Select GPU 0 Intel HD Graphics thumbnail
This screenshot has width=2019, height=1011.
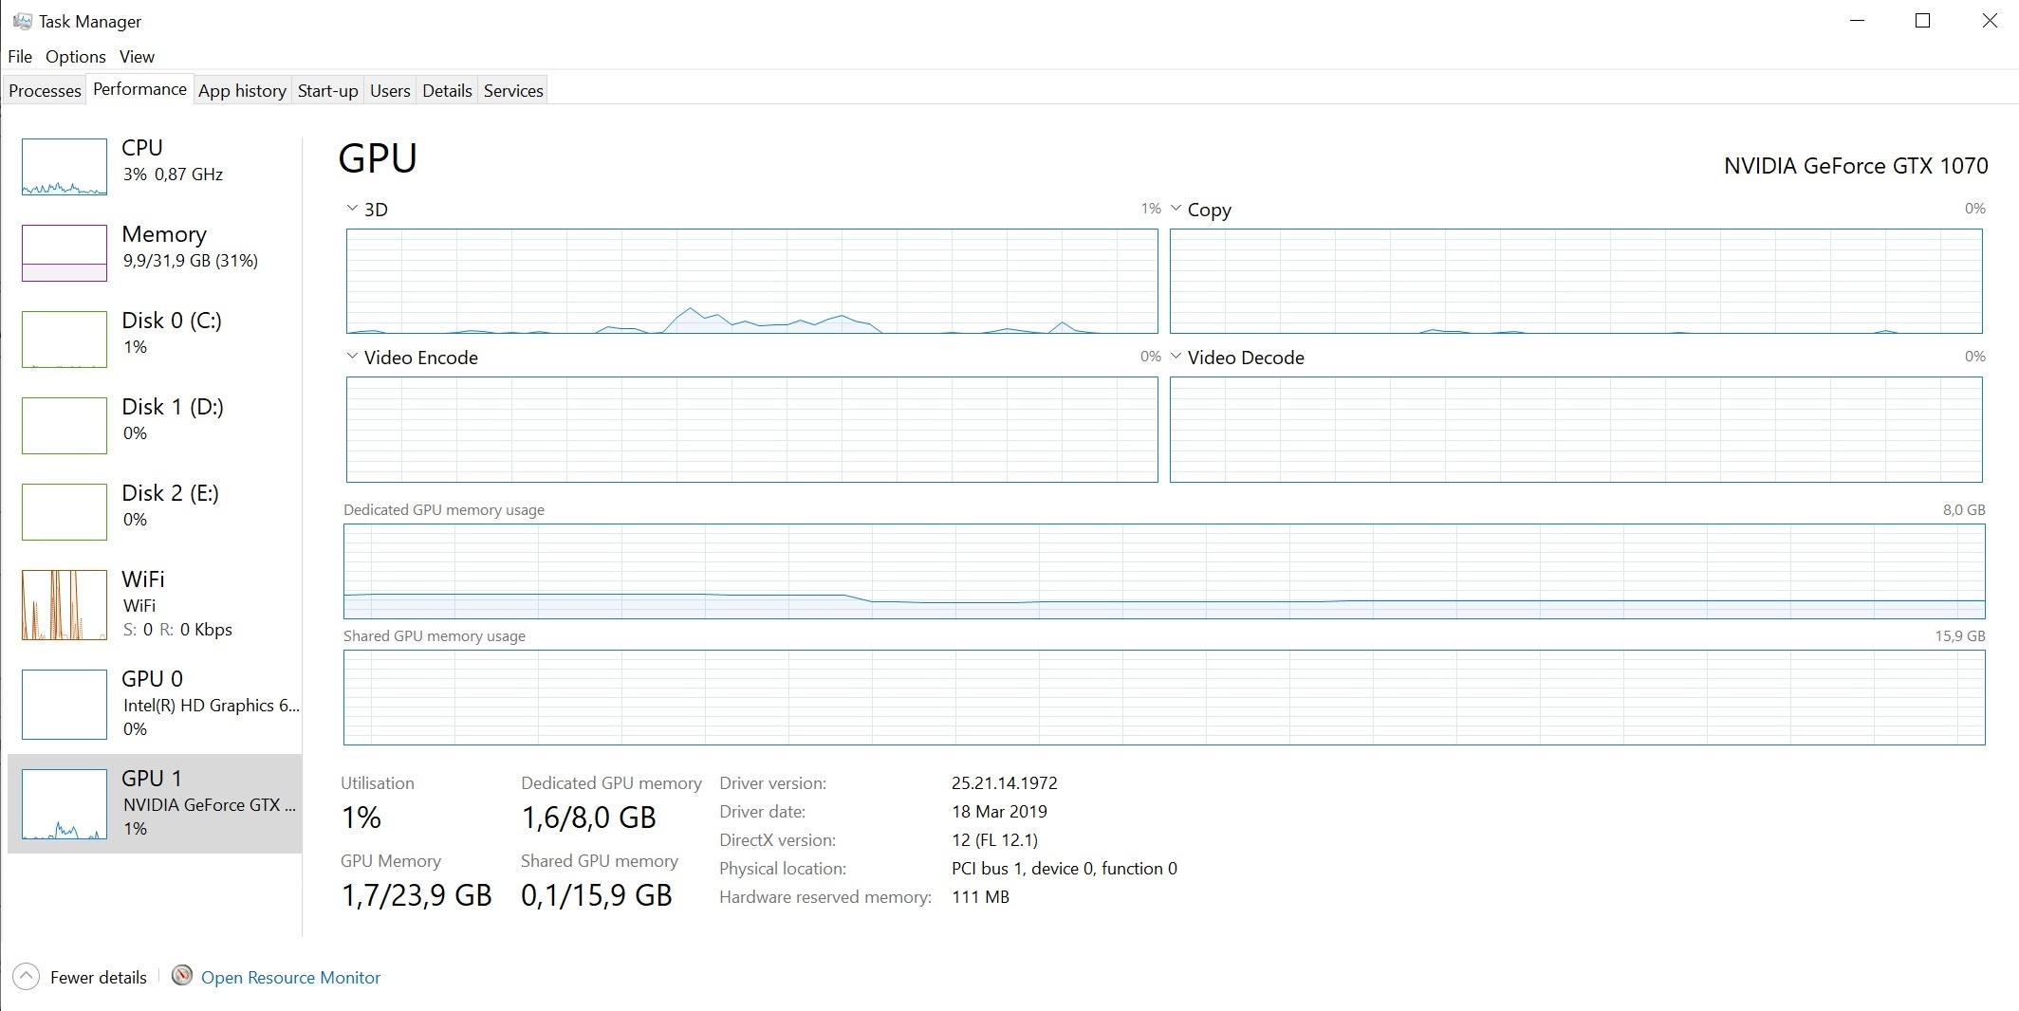tap(65, 705)
